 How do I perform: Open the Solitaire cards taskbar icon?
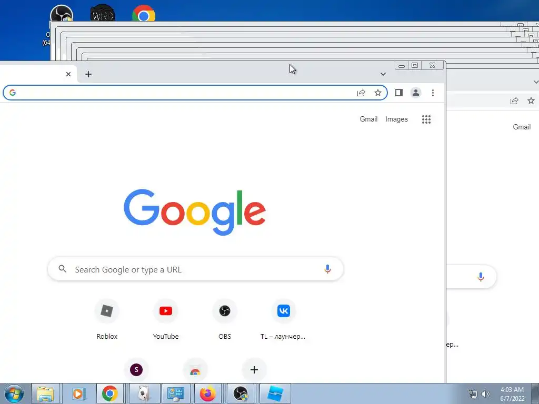pos(143,393)
